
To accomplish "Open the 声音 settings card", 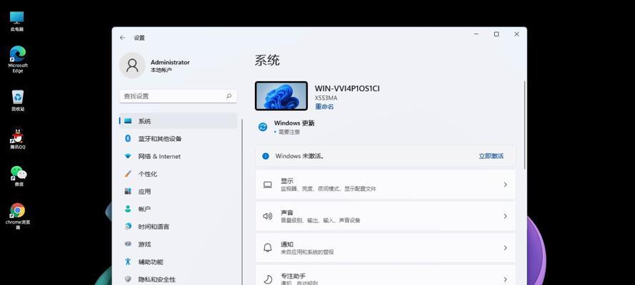I will click(385, 217).
